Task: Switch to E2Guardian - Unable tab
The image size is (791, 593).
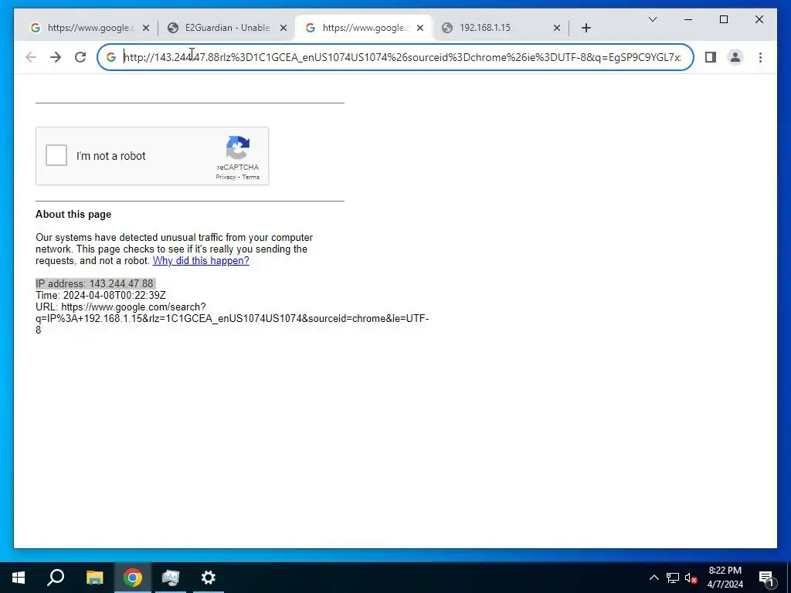Action: 227,28
